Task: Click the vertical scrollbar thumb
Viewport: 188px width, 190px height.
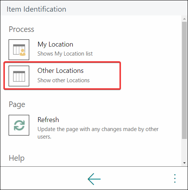Action: coord(184,80)
